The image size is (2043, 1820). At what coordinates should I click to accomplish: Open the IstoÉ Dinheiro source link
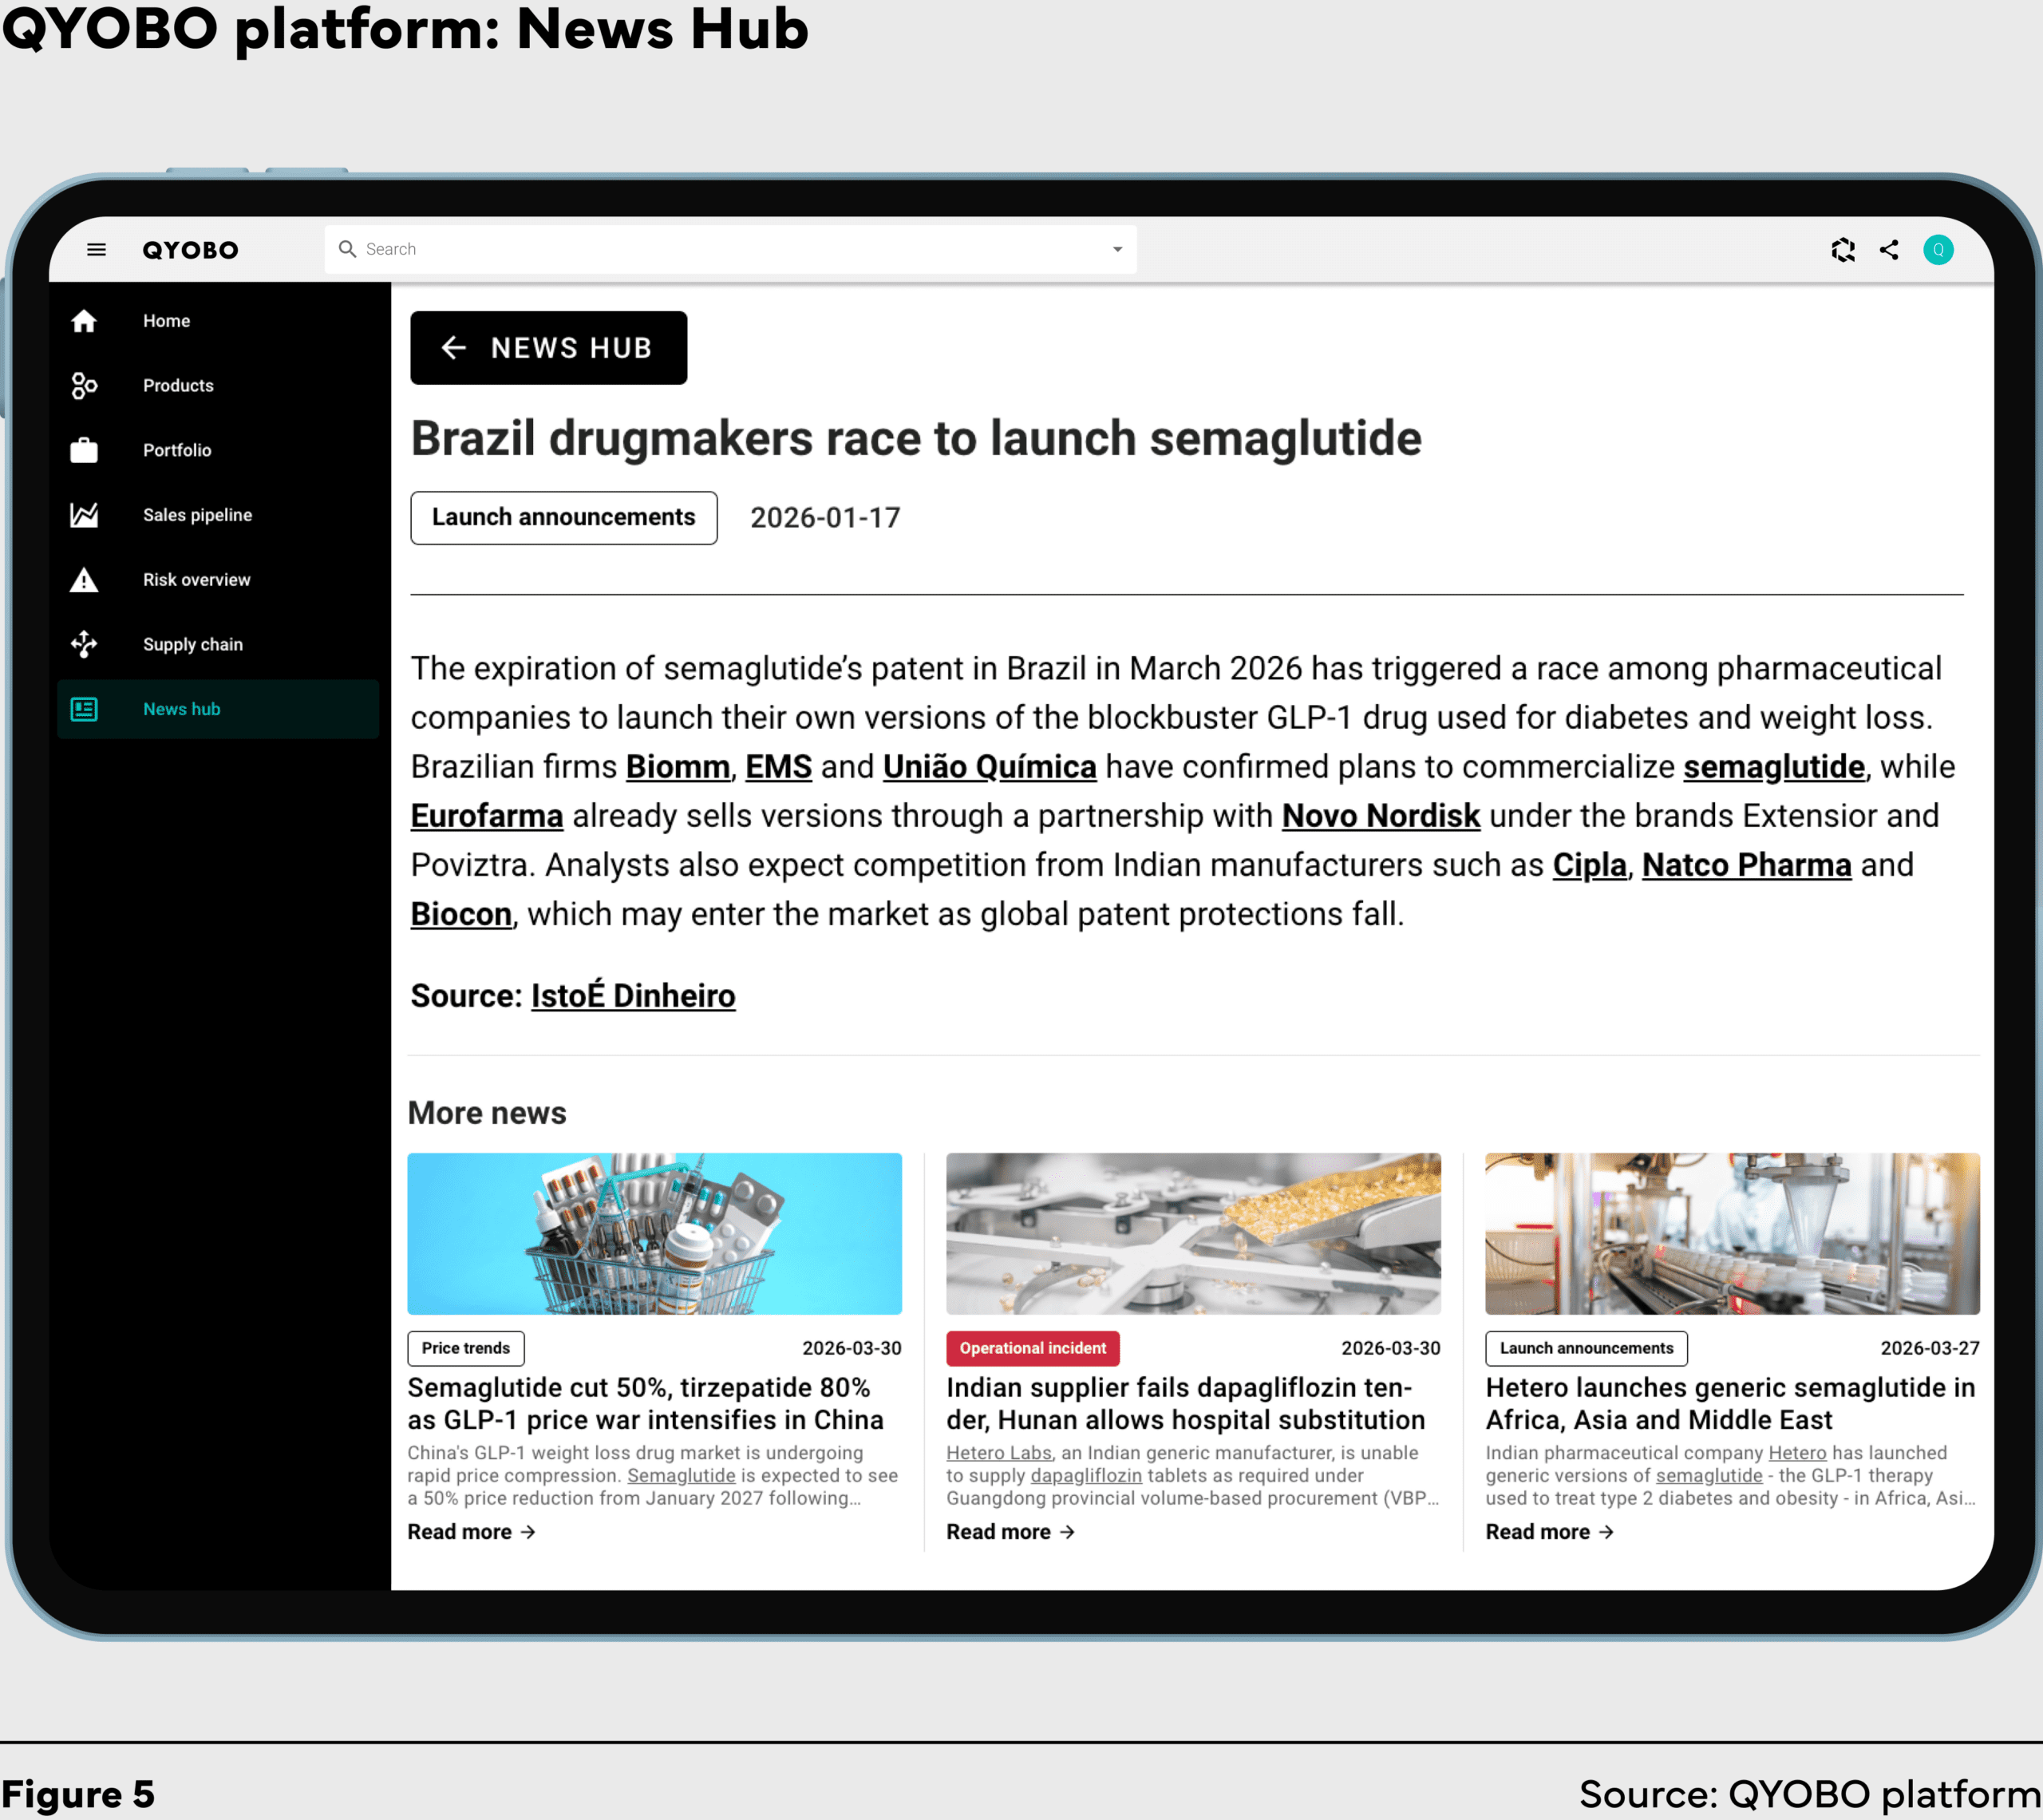[633, 996]
